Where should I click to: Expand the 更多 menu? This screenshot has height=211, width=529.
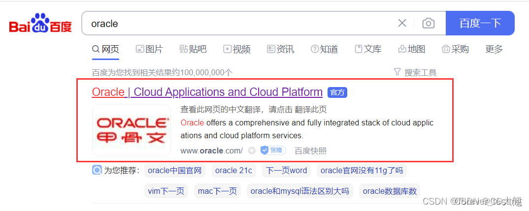coord(494,50)
